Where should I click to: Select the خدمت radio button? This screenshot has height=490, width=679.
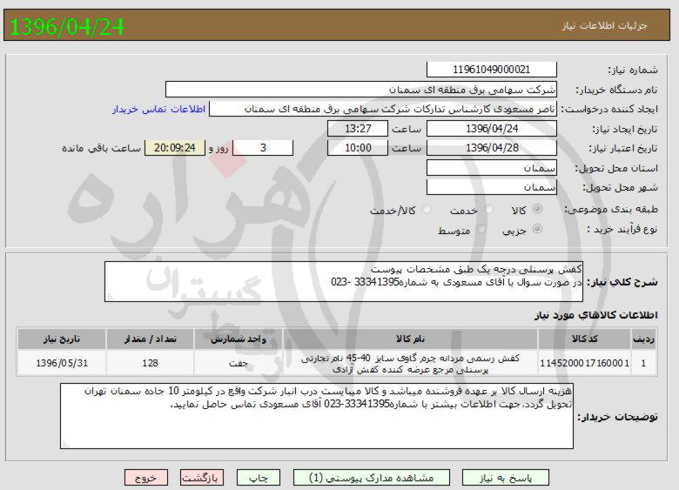point(489,210)
